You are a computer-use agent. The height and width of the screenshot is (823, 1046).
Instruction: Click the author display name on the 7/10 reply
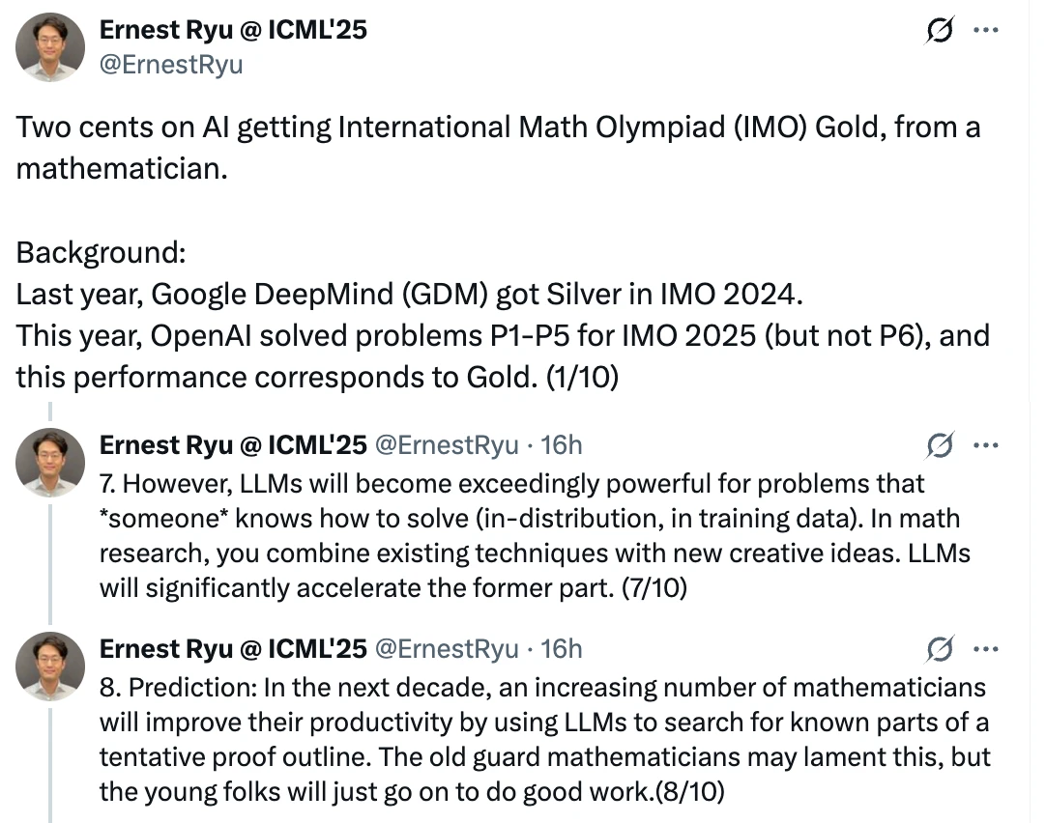(233, 444)
